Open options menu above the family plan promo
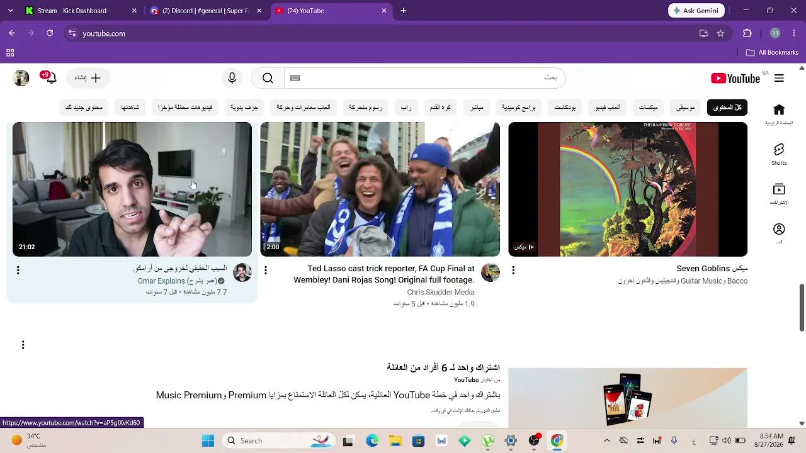Viewport: 806px width, 453px height. (23, 345)
